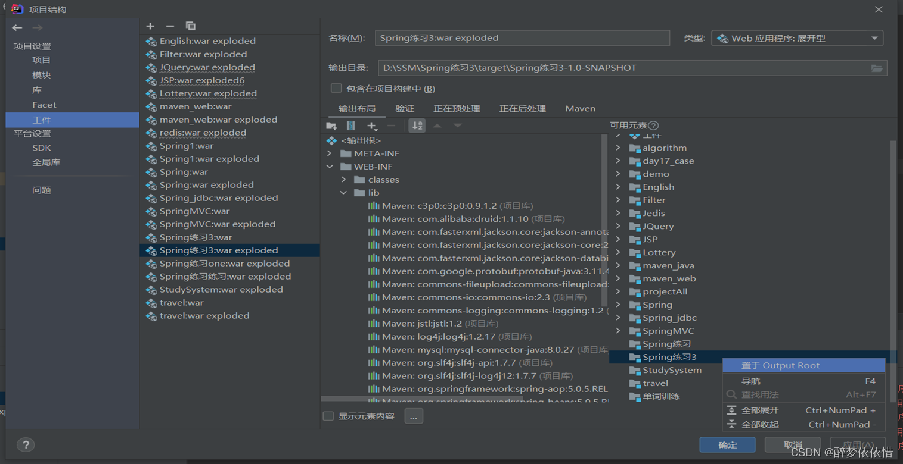The height and width of the screenshot is (464, 903).
Task: Add a new artifact with plus icon
Action: [x=150, y=26]
